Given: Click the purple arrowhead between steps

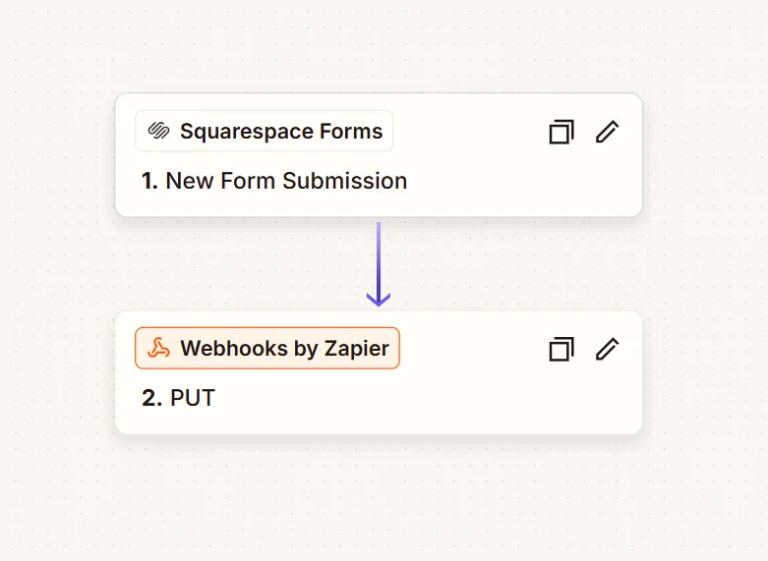Looking at the screenshot, I should tap(379, 296).
